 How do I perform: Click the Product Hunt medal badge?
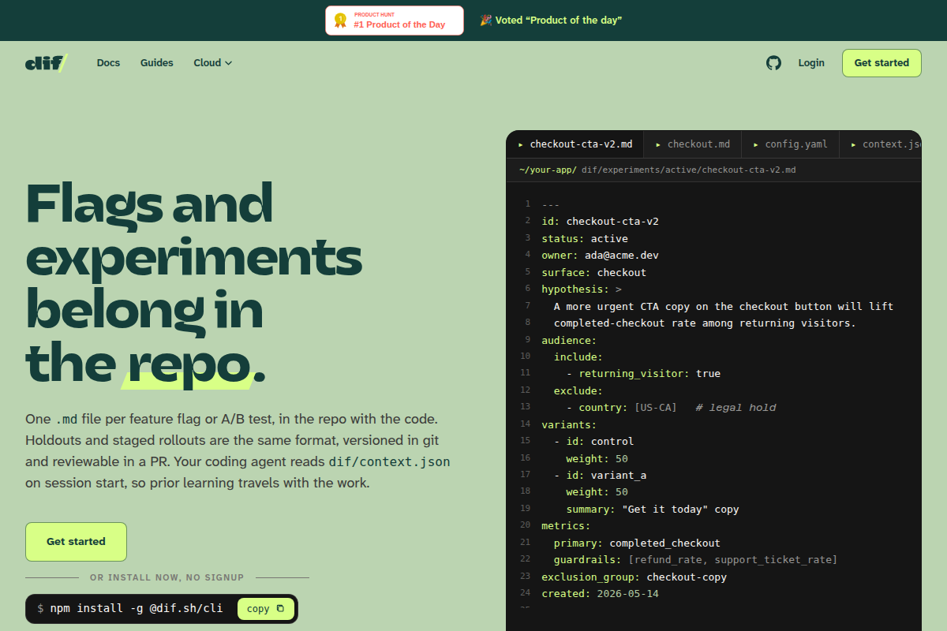click(340, 21)
